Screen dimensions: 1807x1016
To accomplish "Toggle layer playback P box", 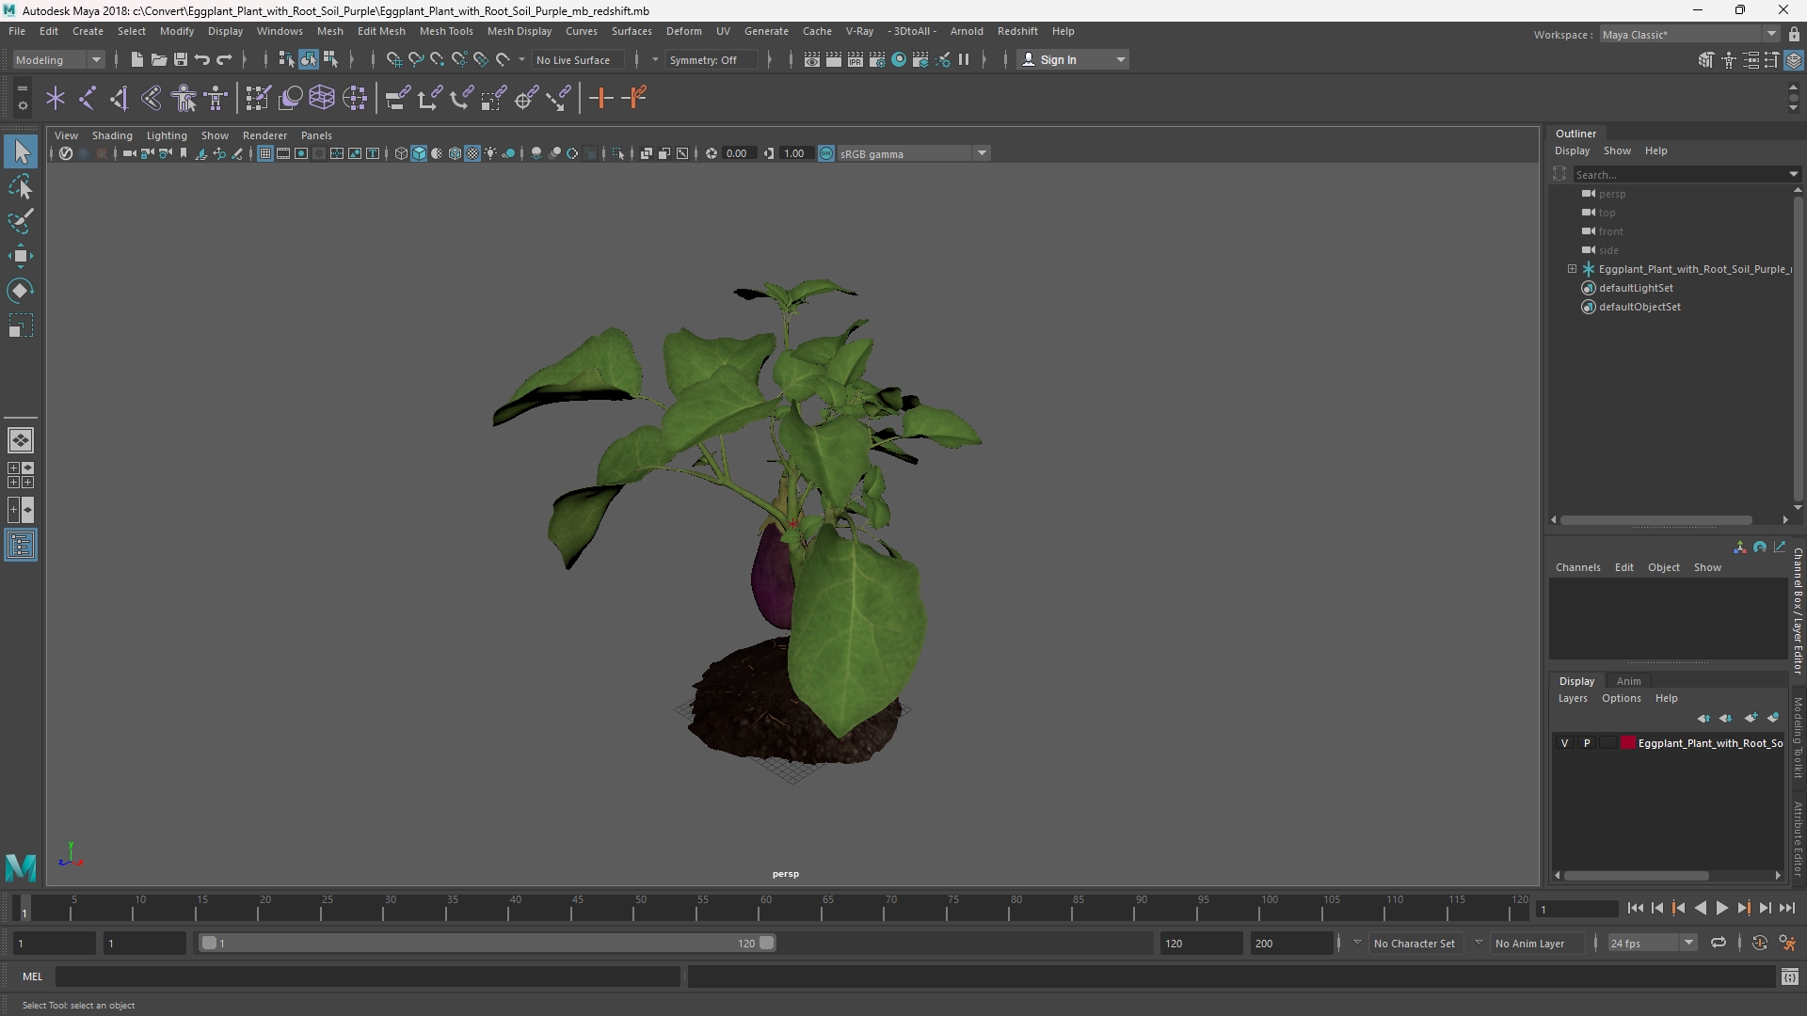I will tap(1587, 743).
